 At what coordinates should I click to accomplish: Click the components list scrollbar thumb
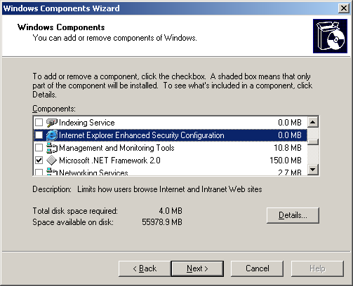coord(313,142)
